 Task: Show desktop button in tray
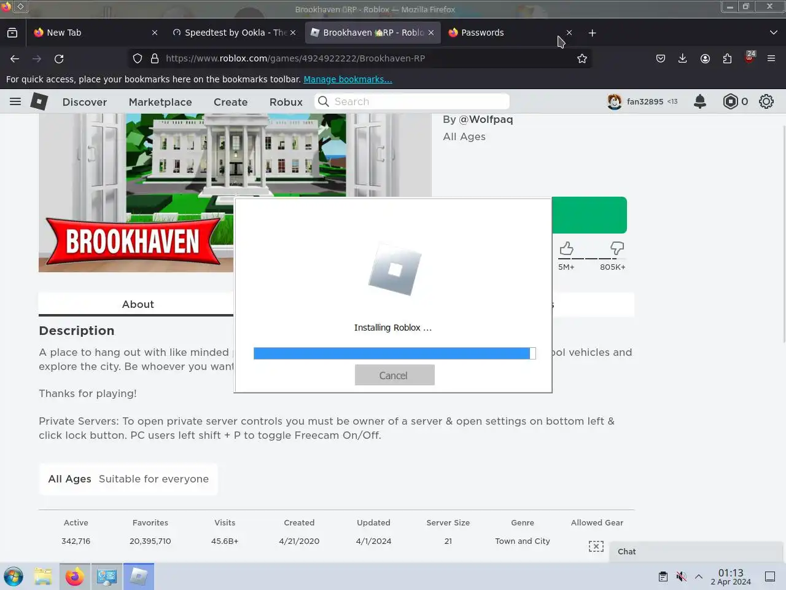[770, 576]
